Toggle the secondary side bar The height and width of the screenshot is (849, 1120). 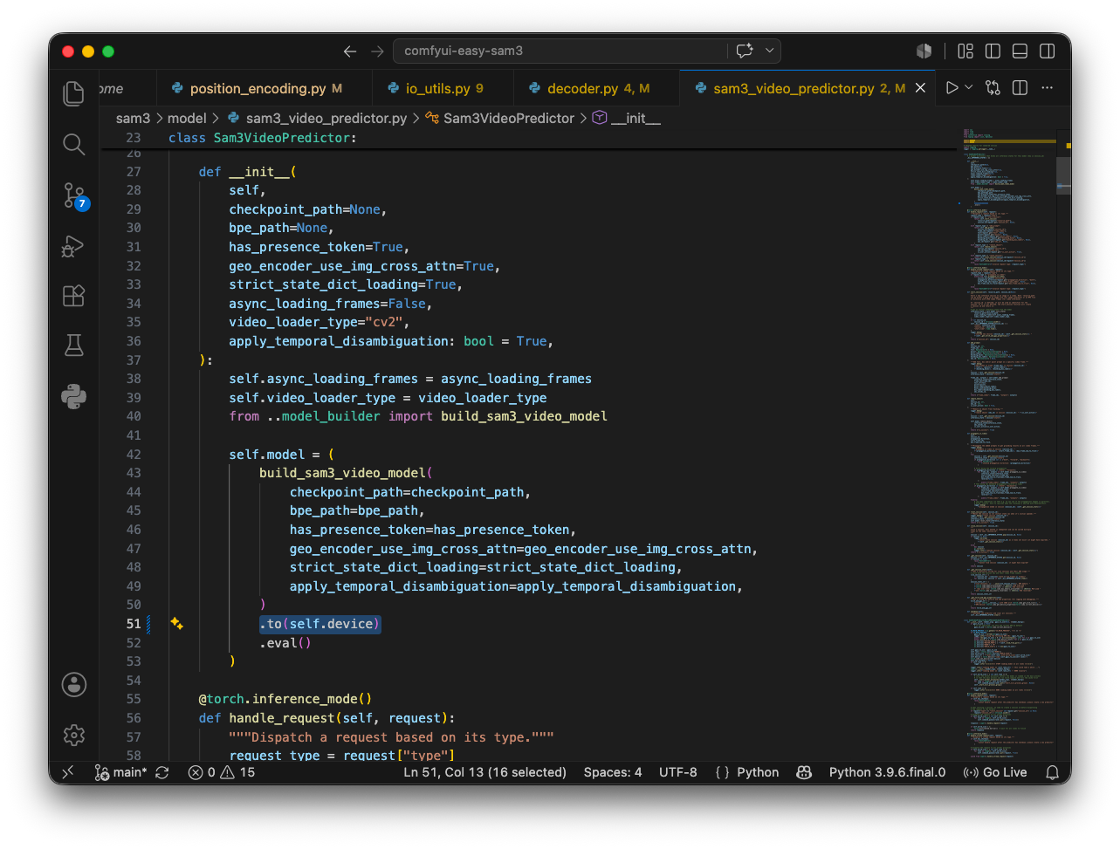1048,51
